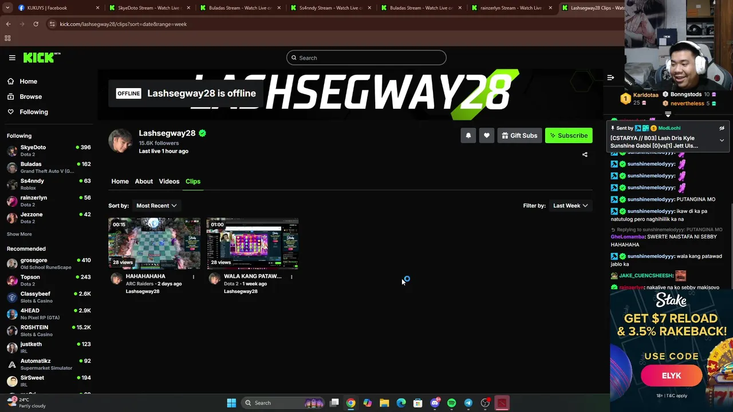Select the Clips tab
Image resolution: width=733 pixels, height=412 pixels.
[193, 181]
